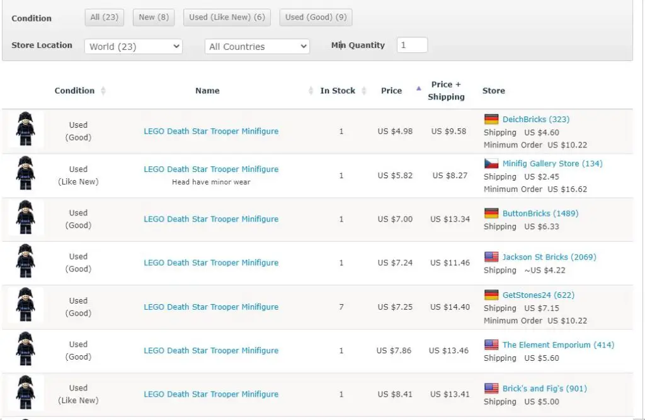This screenshot has width=645, height=420.
Task: Open Jackson St Bricks (2069) store link
Action: pyautogui.click(x=549, y=257)
